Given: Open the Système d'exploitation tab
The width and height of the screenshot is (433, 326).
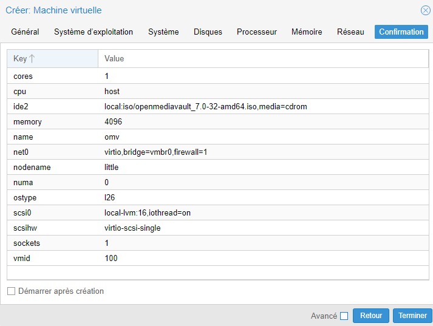Looking at the screenshot, I should (x=94, y=32).
